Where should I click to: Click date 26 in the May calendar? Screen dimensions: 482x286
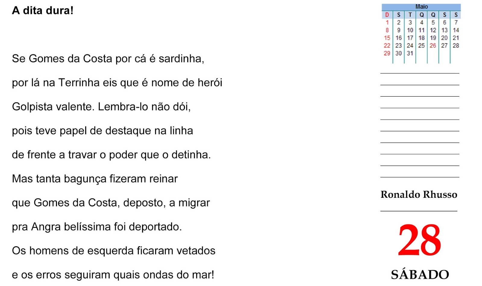[x=433, y=46]
